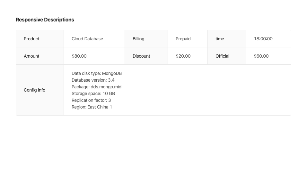Click the Storage space 10 GB line
This screenshot has width=307, height=178.
[x=93, y=93]
